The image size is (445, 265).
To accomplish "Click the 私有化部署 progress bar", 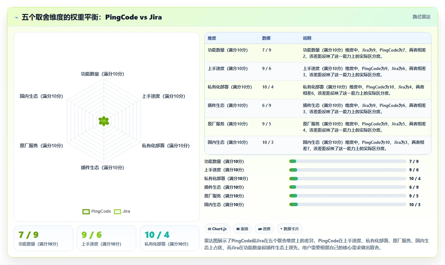I will click(348, 179).
